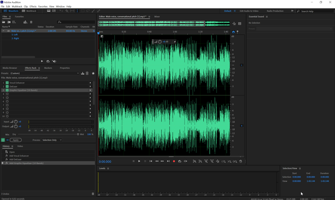
Task: Toggle power for Vocal Enhancer effect
Action: click(x=7, y=83)
